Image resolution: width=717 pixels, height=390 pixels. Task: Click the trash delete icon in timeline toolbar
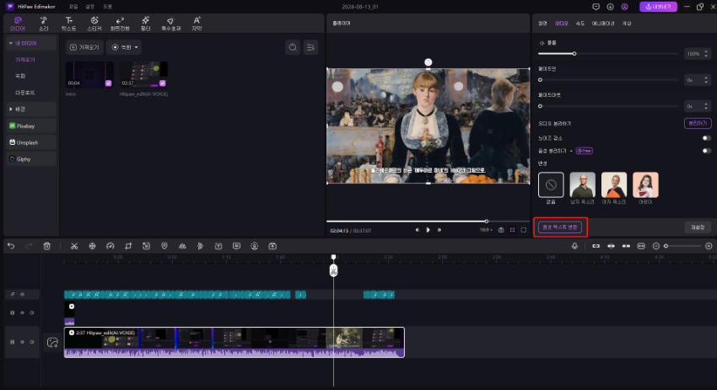click(x=47, y=246)
